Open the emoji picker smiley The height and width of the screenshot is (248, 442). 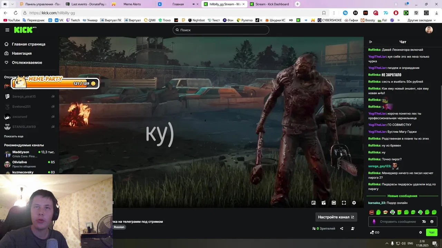coord(432,221)
